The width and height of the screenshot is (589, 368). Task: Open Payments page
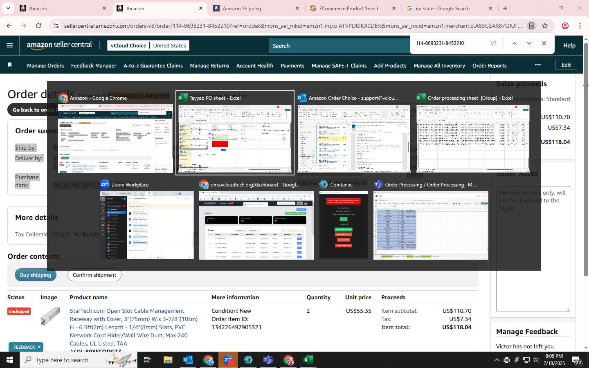click(292, 65)
